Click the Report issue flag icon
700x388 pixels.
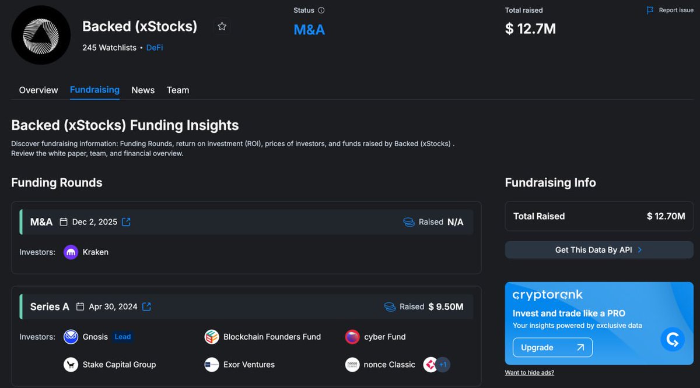tap(650, 10)
